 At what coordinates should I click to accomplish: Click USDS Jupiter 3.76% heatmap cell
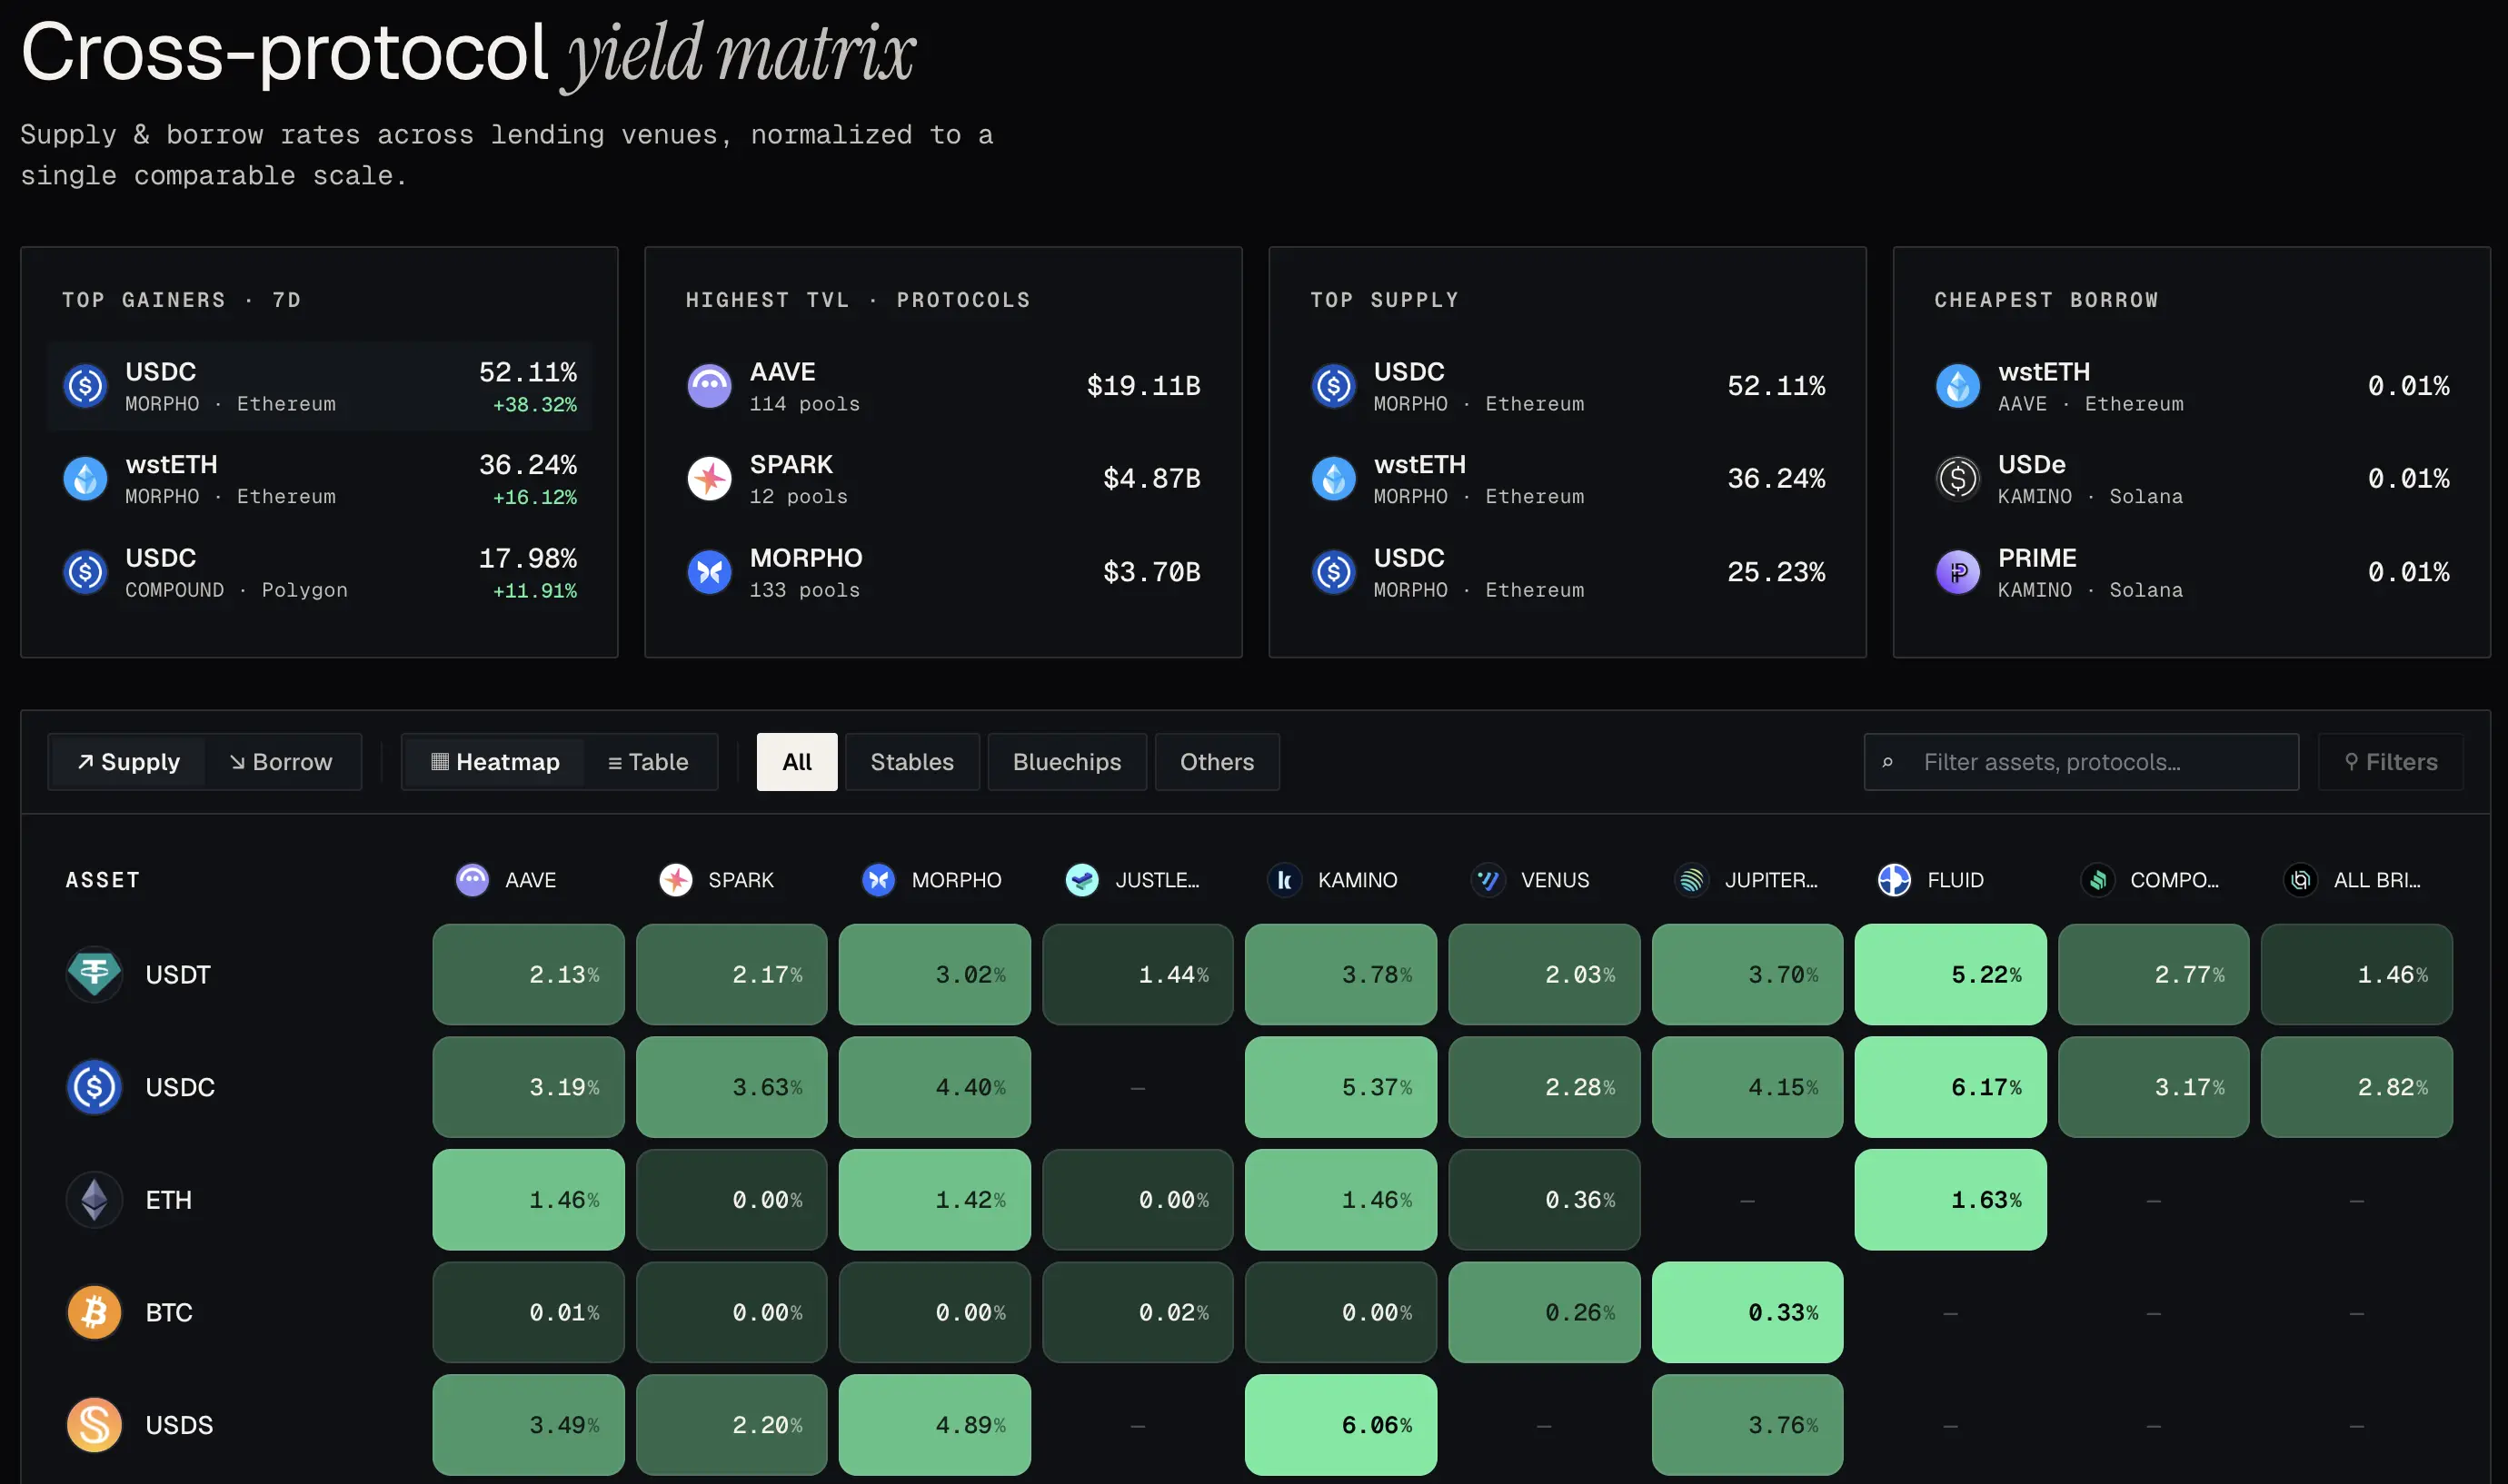point(1747,1425)
